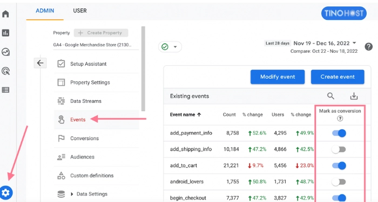Toggle conversion for add_payment_info

point(339,133)
